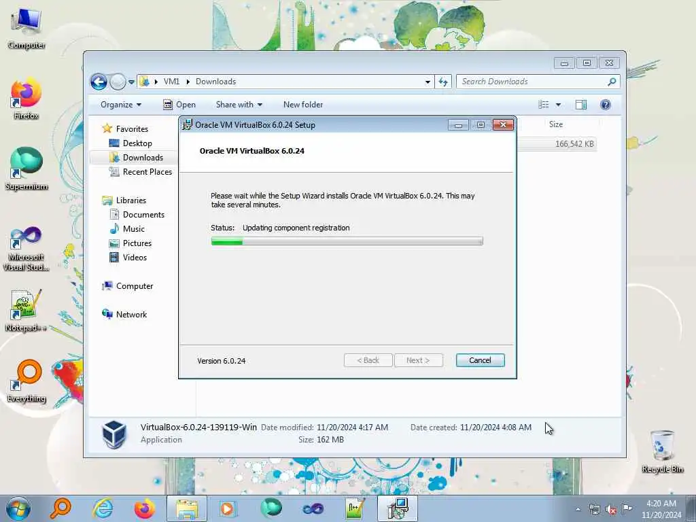Expand the address bar history dropdown
696x522 pixels.
428,82
